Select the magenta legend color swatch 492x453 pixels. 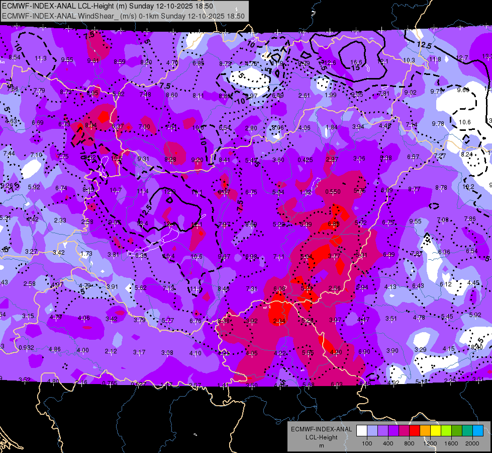click(404, 431)
